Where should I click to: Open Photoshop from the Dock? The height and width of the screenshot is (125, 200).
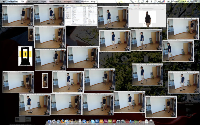(97, 121)
